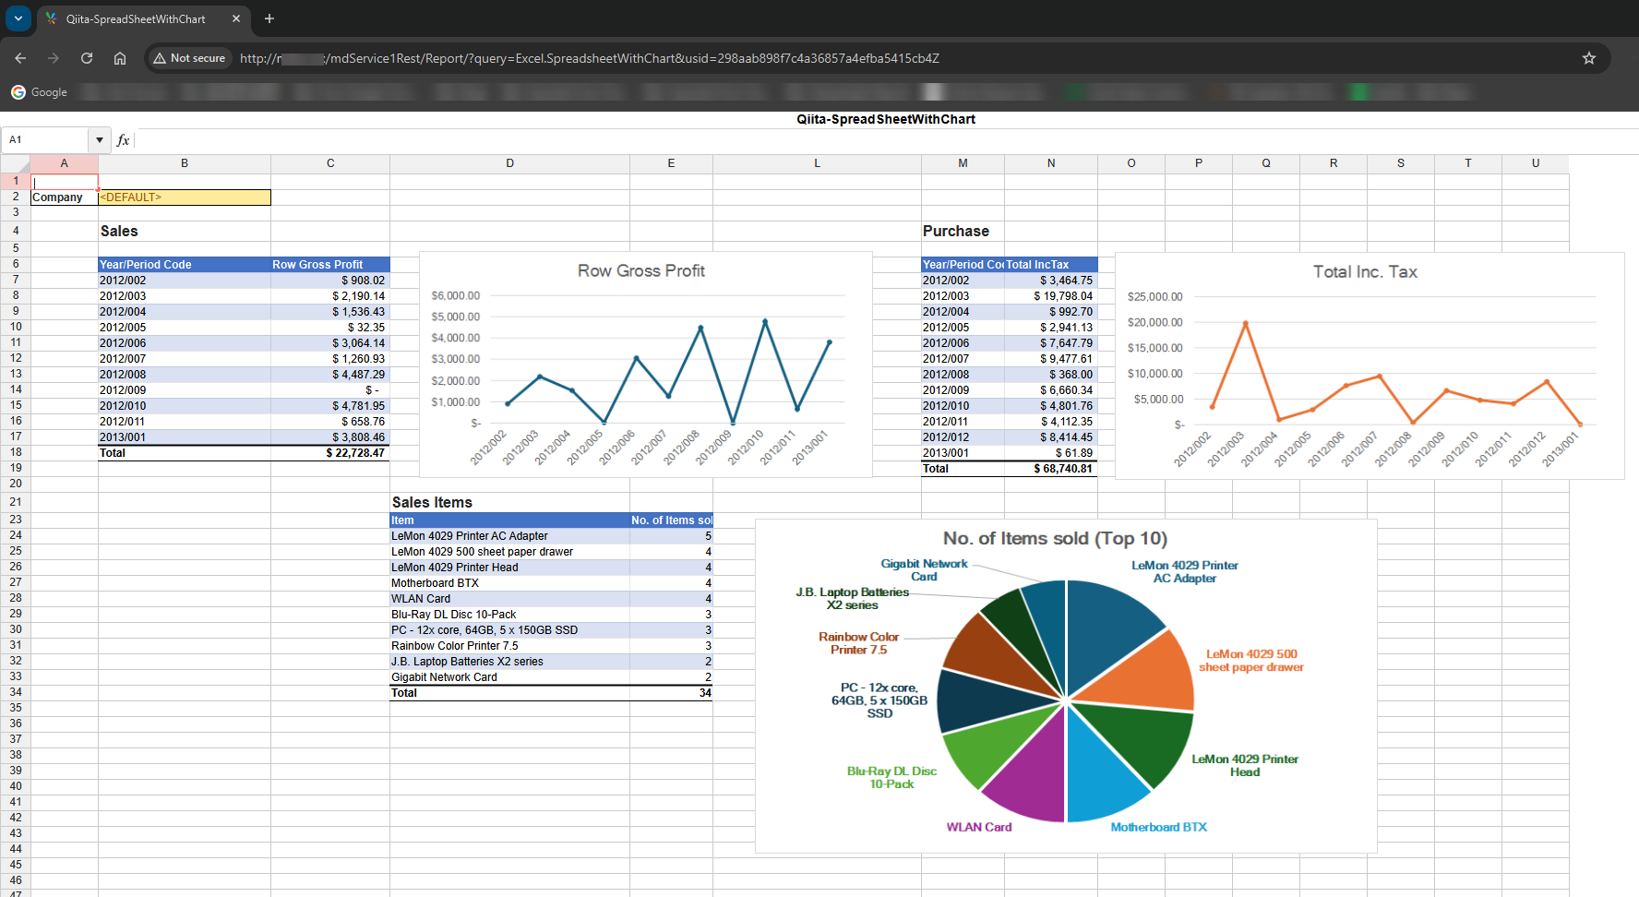Screen dimensions: 1639x897
Task: Click the $20,000.00 peak point on orange line
Action: pyautogui.click(x=1246, y=323)
